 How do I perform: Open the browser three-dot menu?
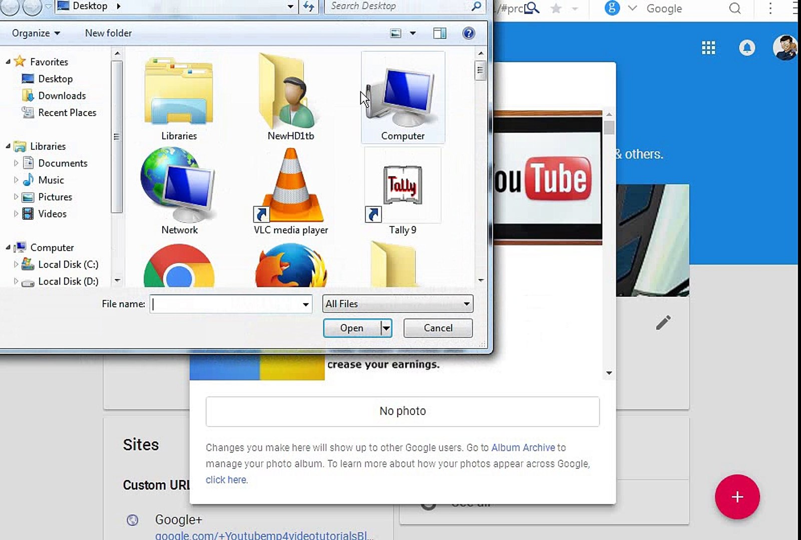pyautogui.click(x=770, y=8)
